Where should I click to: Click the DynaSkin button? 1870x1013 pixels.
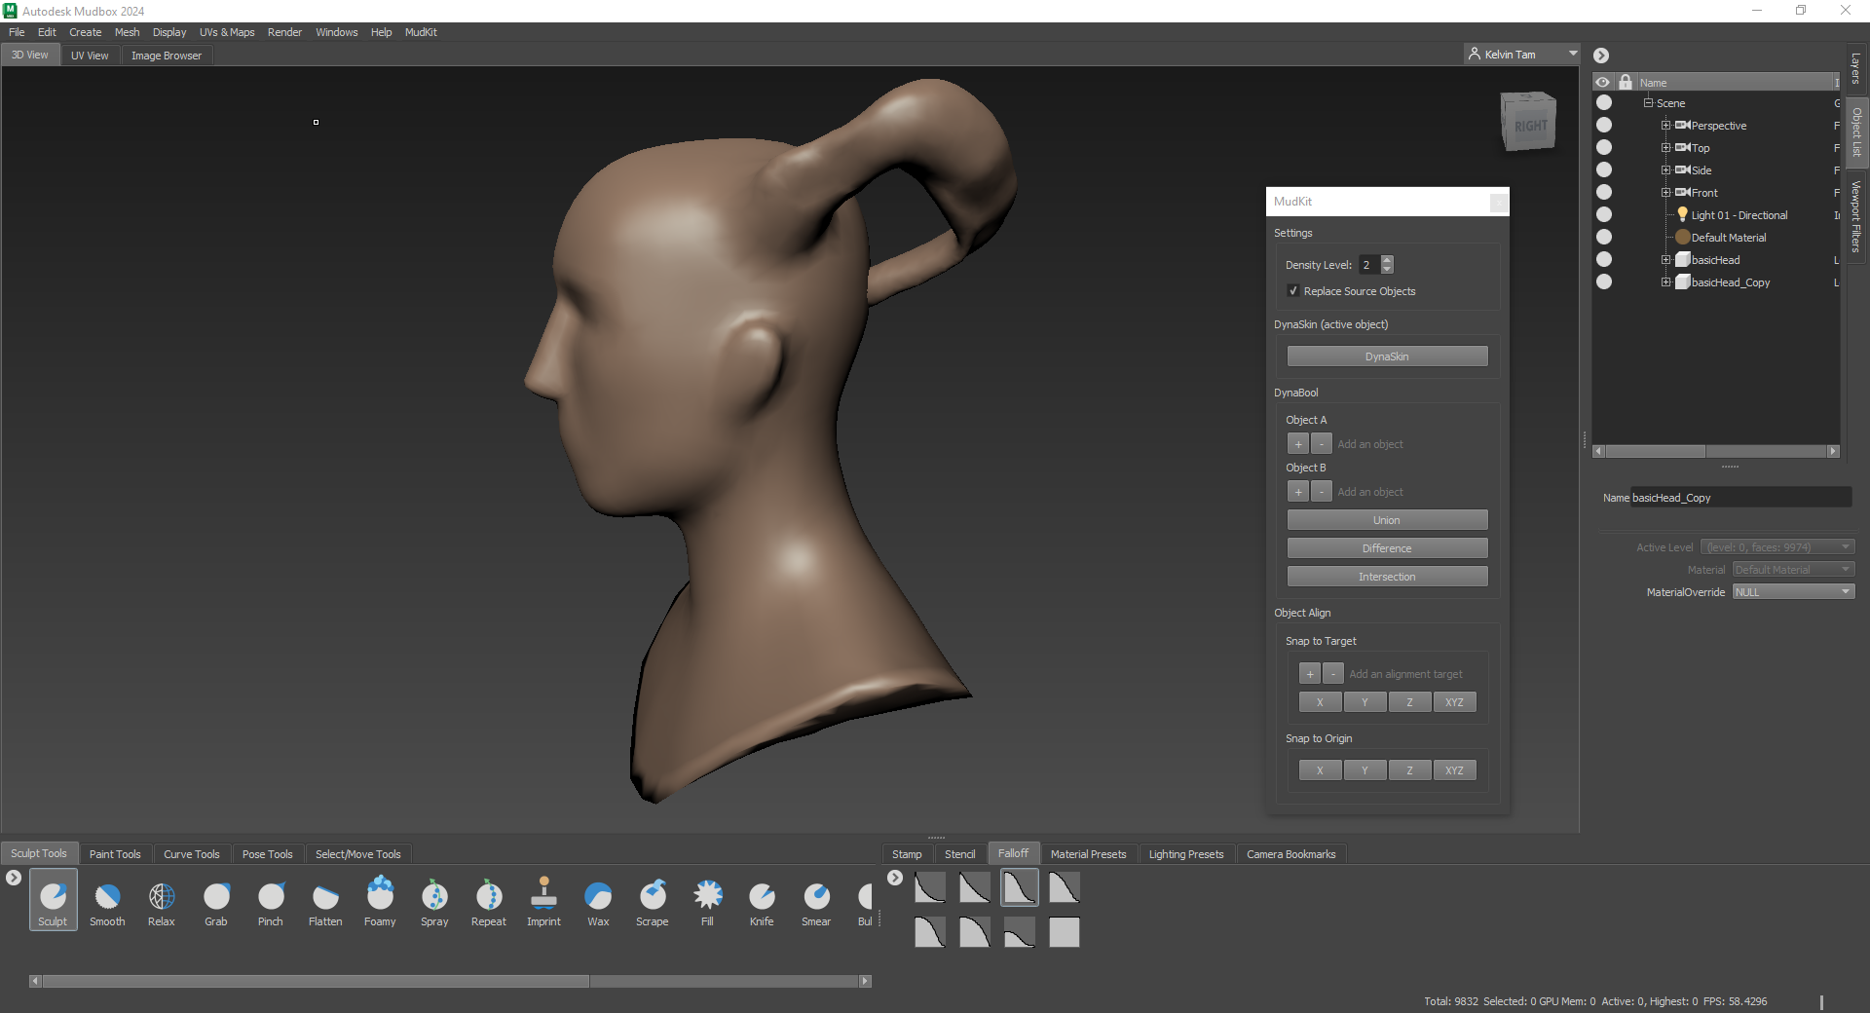click(x=1387, y=356)
